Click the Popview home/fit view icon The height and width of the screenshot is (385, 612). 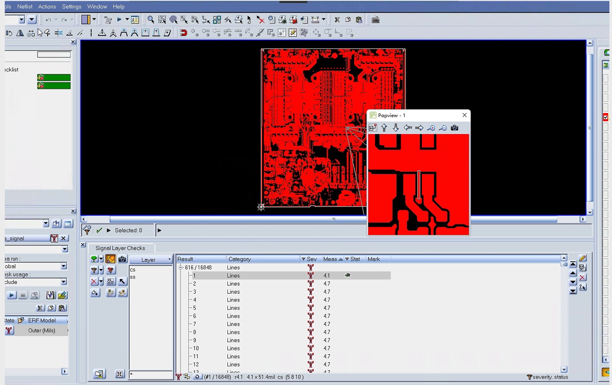click(x=372, y=128)
